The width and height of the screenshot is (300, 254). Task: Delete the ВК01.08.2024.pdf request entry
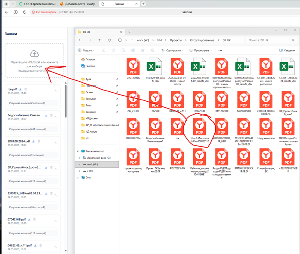coord(39,141)
